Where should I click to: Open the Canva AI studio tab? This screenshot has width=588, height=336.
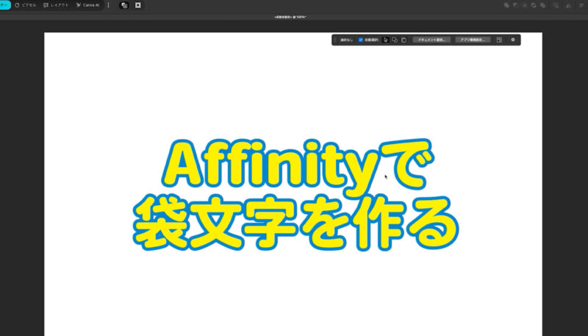87,5
